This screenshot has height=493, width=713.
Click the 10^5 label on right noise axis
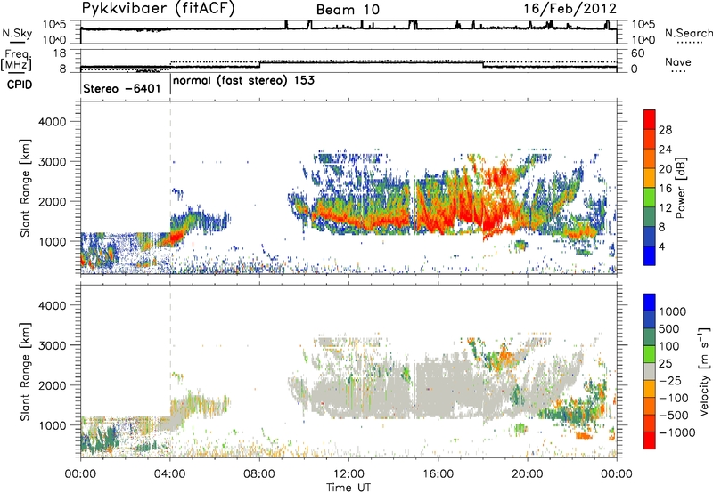tap(643, 25)
